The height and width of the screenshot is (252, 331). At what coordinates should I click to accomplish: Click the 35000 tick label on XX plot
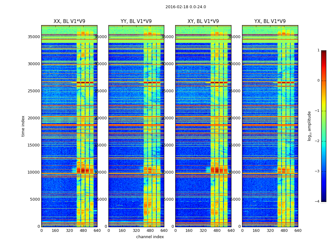pyautogui.click(x=34, y=37)
